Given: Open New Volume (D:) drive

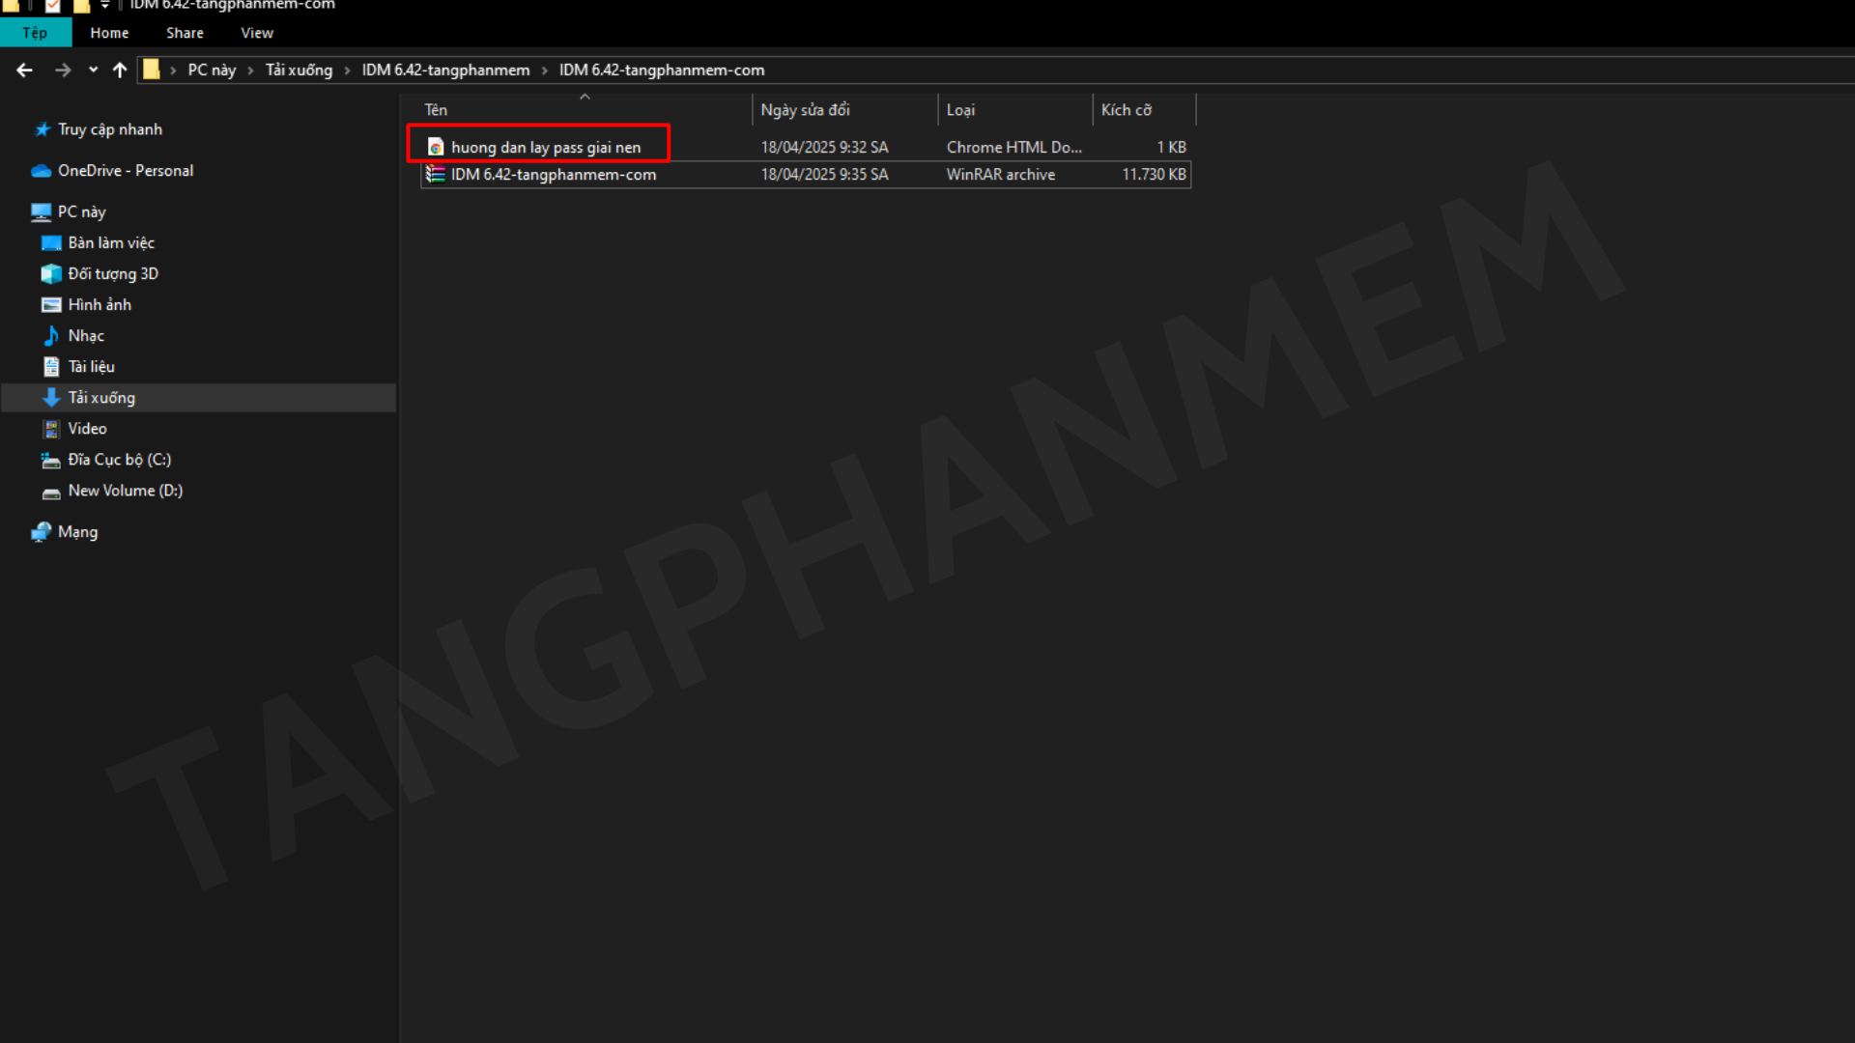Looking at the screenshot, I should click(x=125, y=491).
